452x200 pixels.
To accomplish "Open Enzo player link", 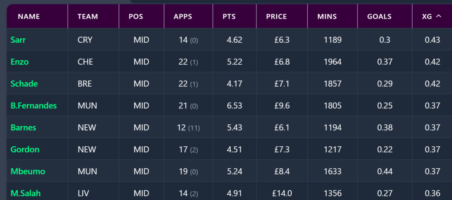I will (x=19, y=62).
